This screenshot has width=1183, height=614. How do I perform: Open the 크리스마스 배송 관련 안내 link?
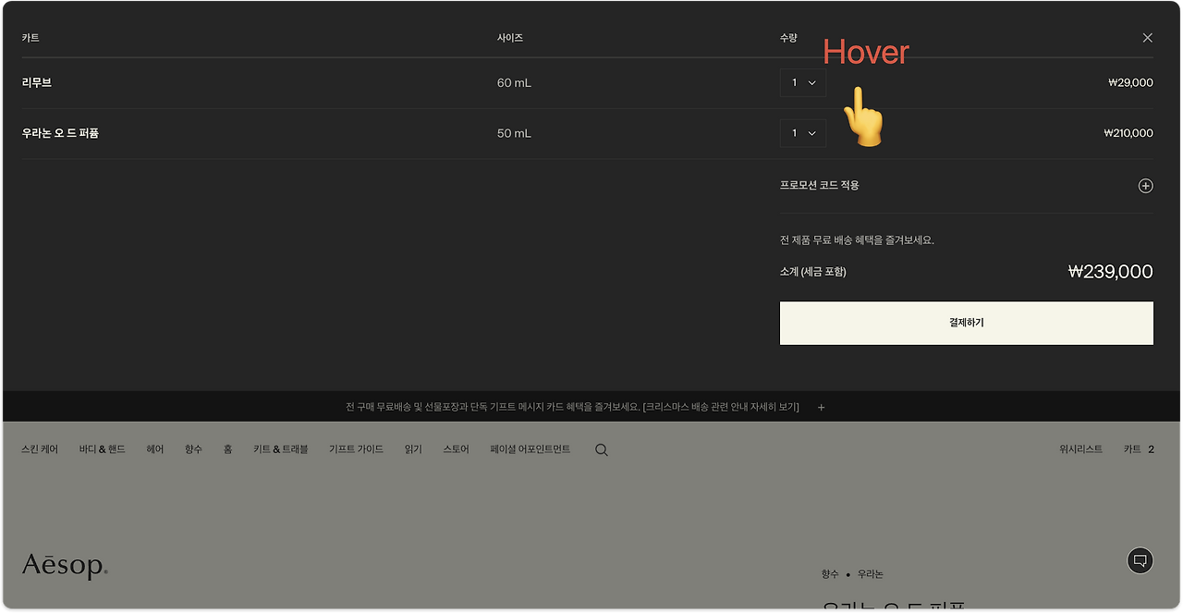[x=721, y=407]
